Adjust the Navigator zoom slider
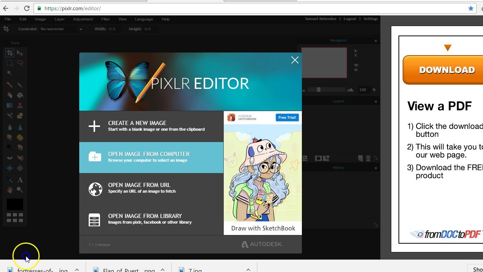 click(x=319, y=90)
